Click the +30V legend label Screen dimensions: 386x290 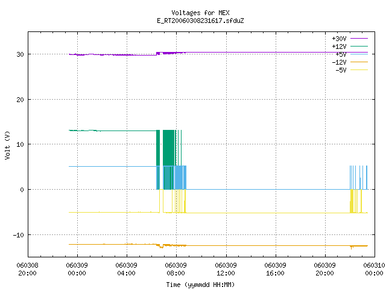339,39
